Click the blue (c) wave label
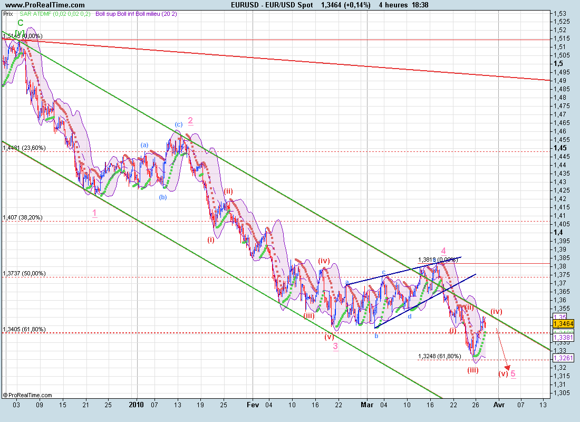 [178, 124]
